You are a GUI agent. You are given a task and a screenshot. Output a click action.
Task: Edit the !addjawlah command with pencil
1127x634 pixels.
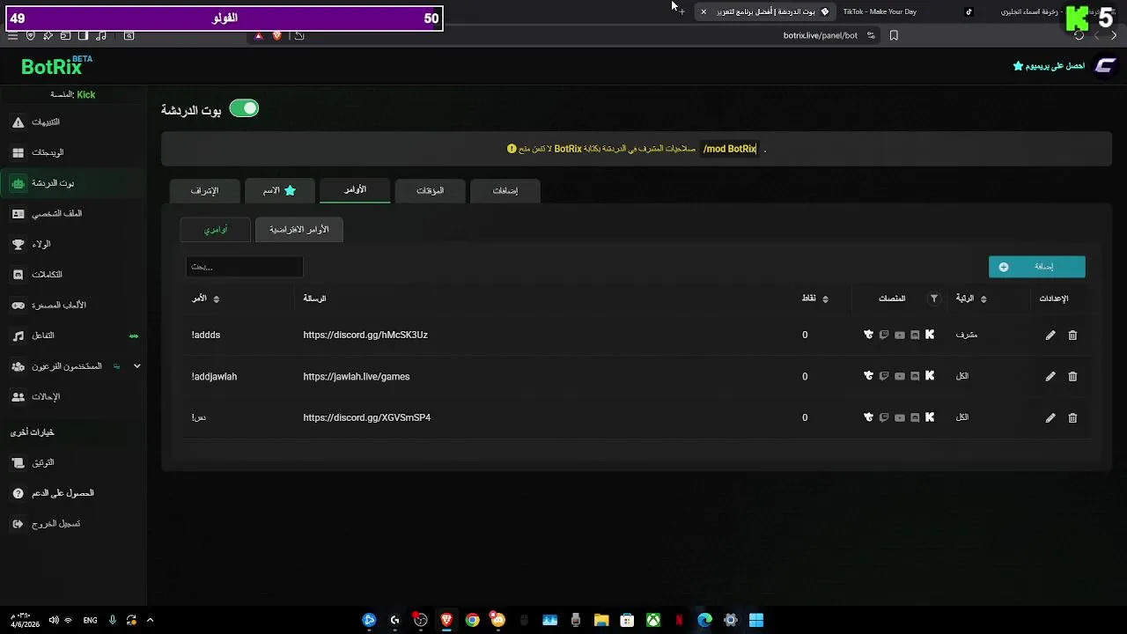click(1050, 376)
